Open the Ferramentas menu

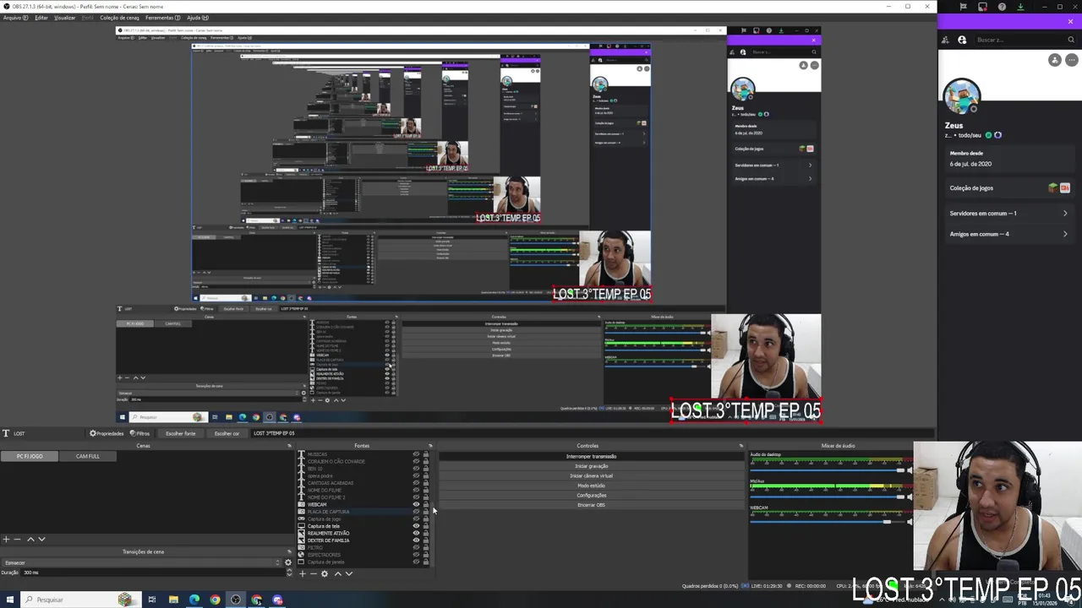(162, 18)
